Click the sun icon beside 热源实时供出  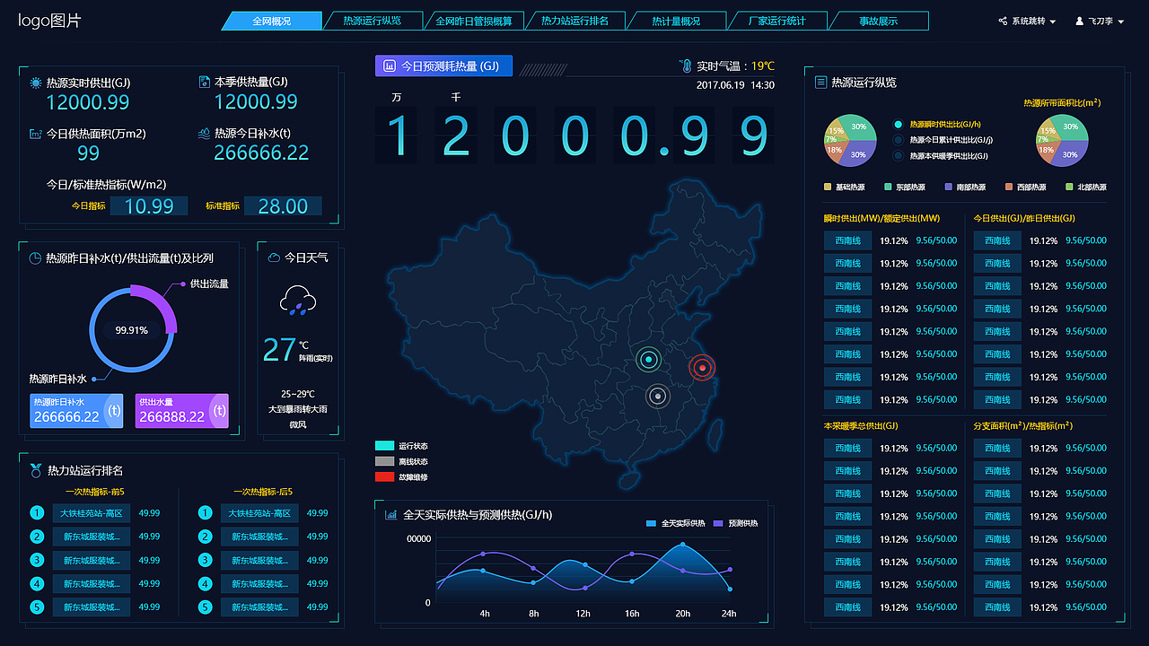pyautogui.click(x=36, y=83)
